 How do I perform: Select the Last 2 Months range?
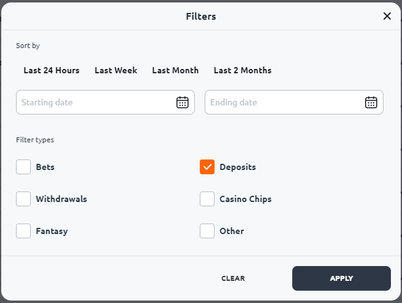click(x=242, y=70)
